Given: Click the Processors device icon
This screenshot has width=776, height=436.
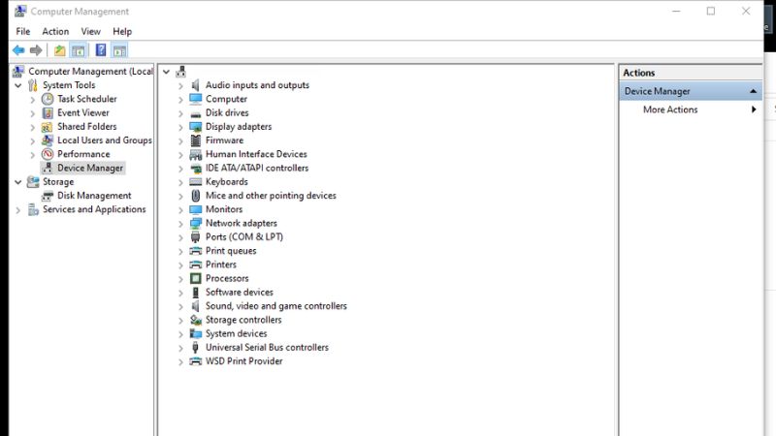Looking at the screenshot, I should point(196,279).
